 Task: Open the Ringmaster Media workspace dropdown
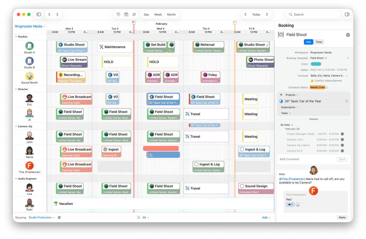(x=30, y=26)
